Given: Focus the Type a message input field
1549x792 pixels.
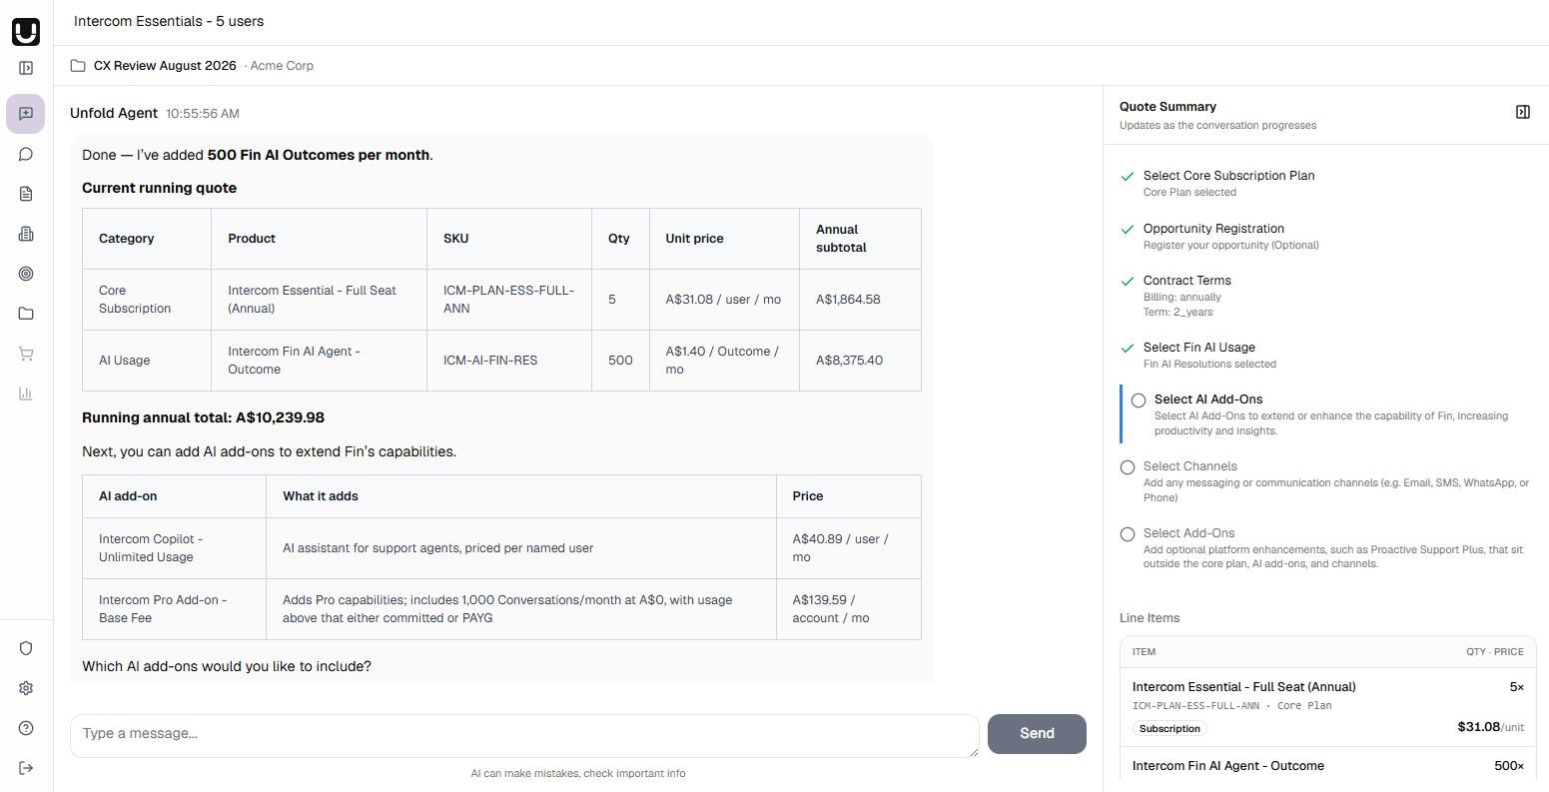Looking at the screenshot, I should click(x=524, y=735).
